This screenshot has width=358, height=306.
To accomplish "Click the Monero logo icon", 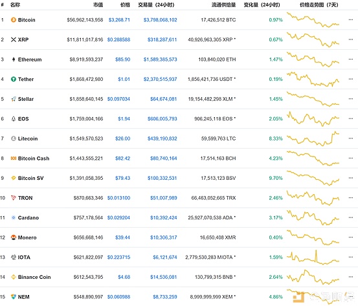I will (x=14, y=237).
